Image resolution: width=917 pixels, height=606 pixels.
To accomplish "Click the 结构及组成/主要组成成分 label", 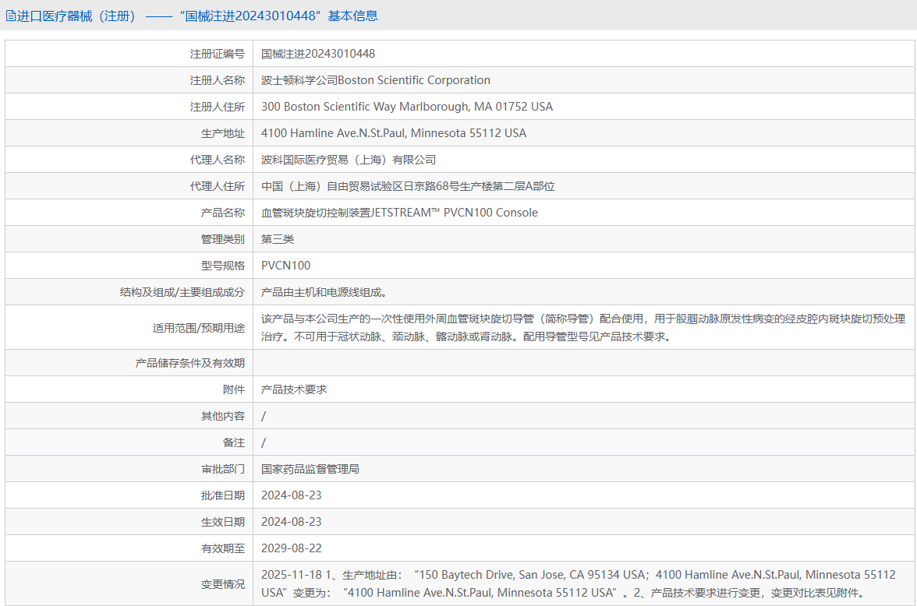I will point(182,292).
